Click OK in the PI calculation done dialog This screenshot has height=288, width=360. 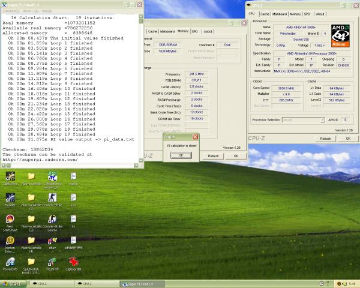tap(181, 155)
